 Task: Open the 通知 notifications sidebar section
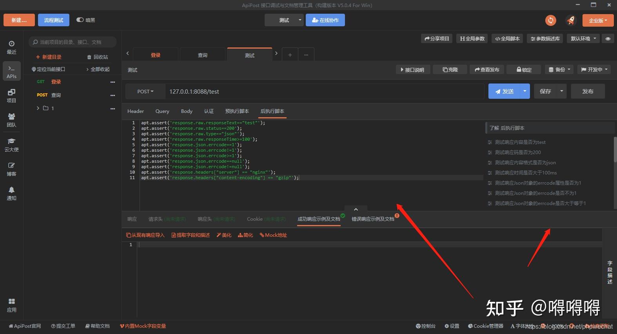[x=11, y=193]
